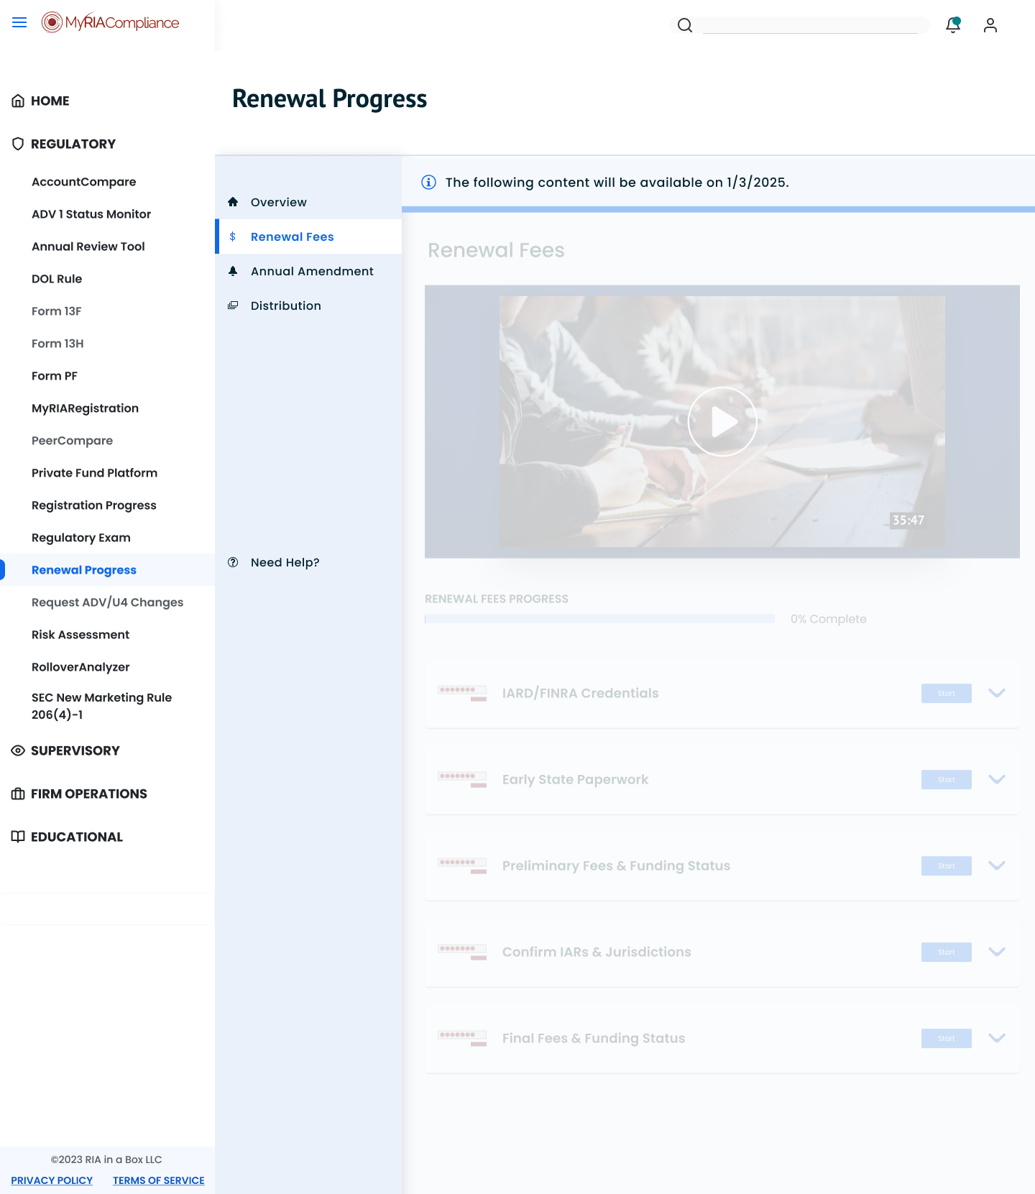Click the MyRIACompliance logo
The width and height of the screenshot is (1035, 1194).
110,22
